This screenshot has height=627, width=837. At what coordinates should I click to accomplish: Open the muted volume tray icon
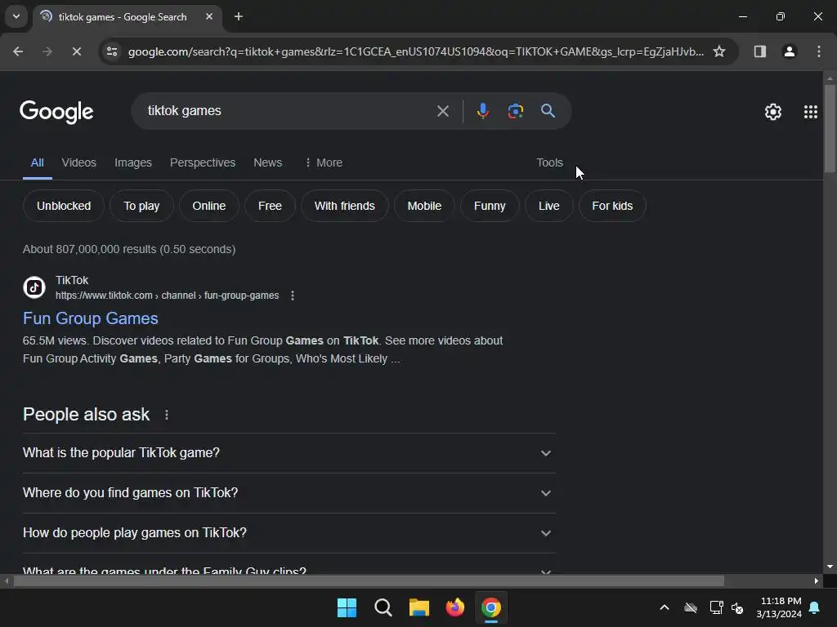[737, 607]
